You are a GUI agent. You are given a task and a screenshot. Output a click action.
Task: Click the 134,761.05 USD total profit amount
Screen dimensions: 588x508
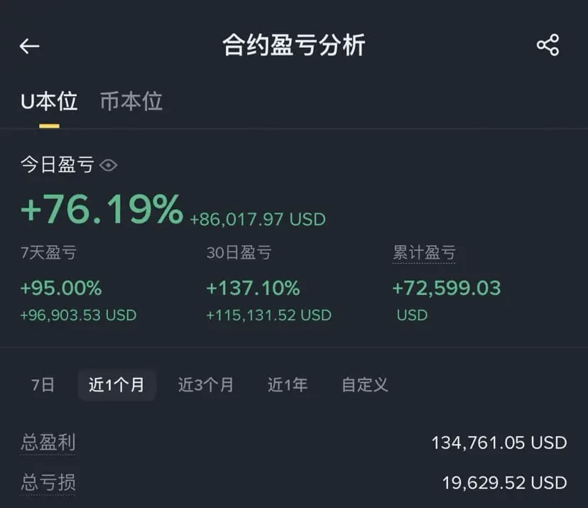click(499, 443)
